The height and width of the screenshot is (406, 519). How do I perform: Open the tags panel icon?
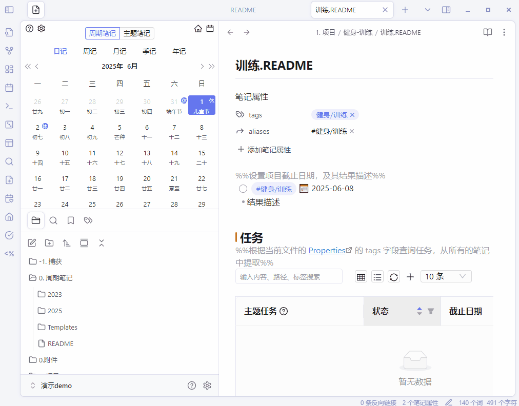[88, 220]
